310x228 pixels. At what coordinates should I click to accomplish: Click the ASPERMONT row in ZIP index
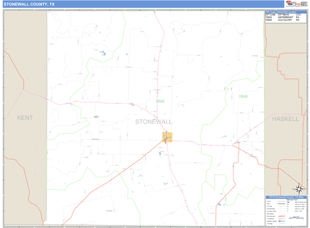(283, 17)
